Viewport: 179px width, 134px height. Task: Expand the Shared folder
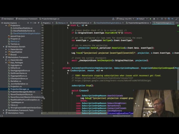(x=6, y=55)
